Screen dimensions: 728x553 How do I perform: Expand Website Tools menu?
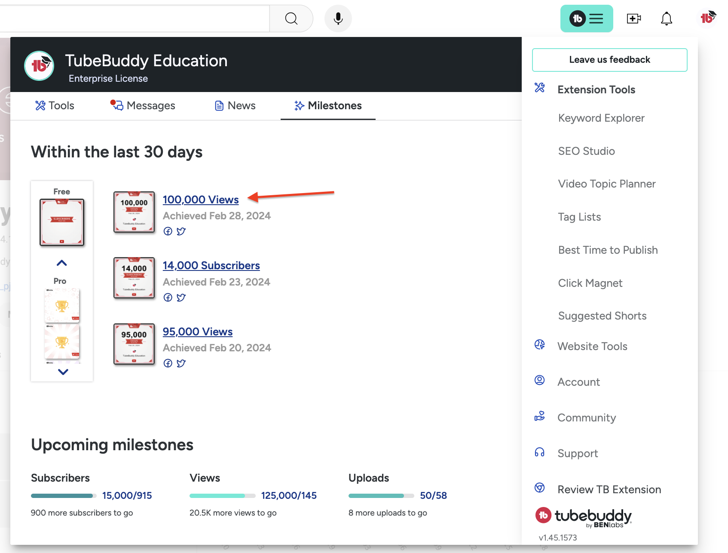point(592,347)
